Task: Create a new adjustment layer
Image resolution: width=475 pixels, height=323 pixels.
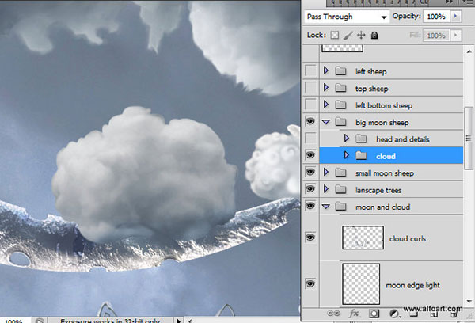Action: tap(393, 313)
